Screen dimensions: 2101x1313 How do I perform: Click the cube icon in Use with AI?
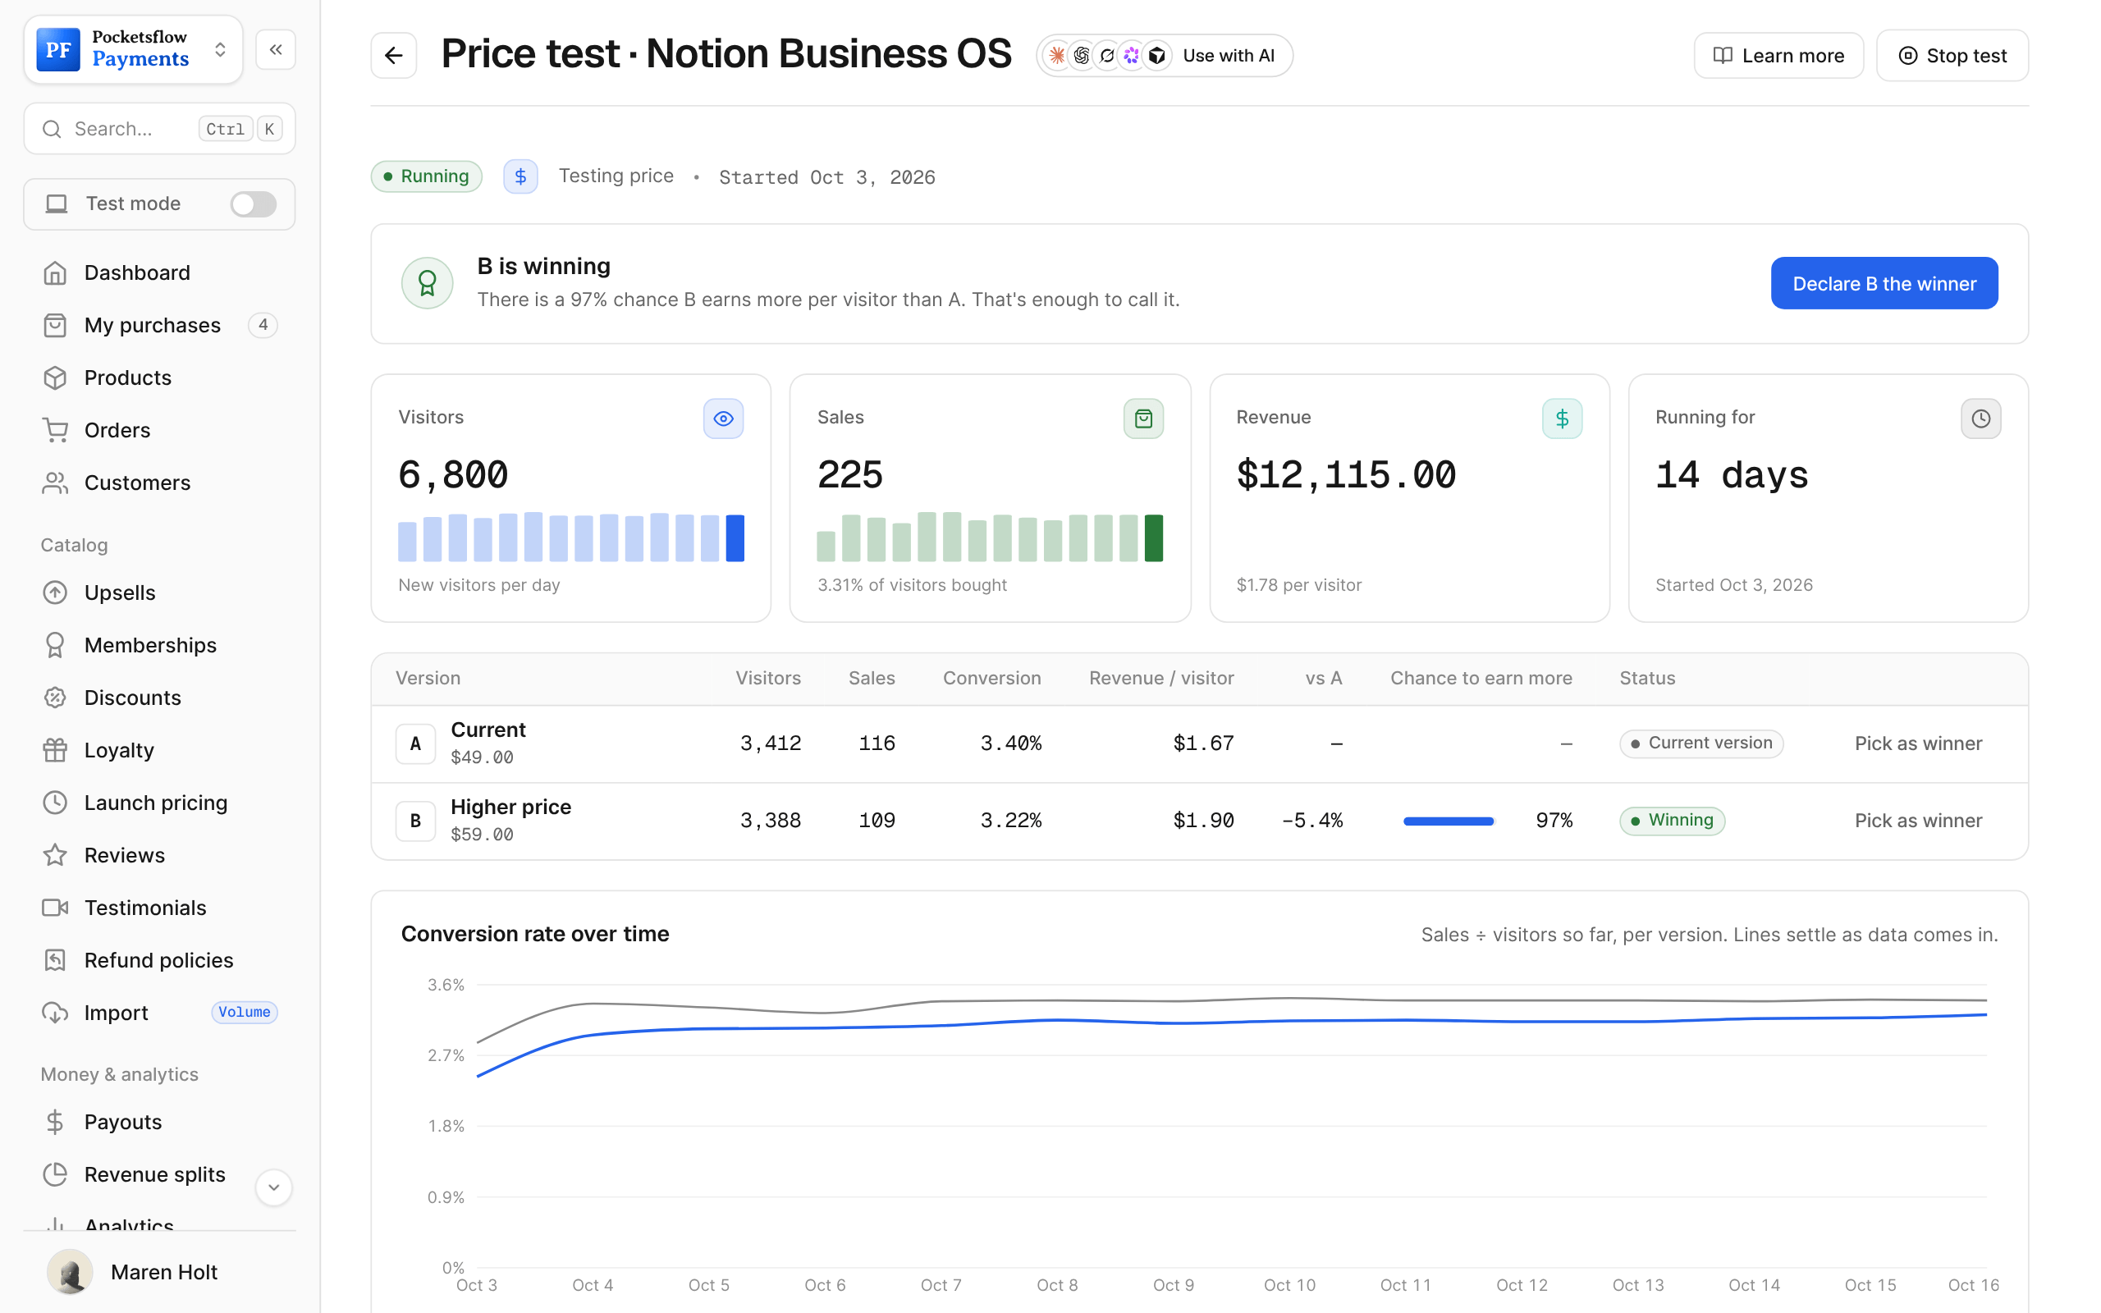tap(1157, 56)
